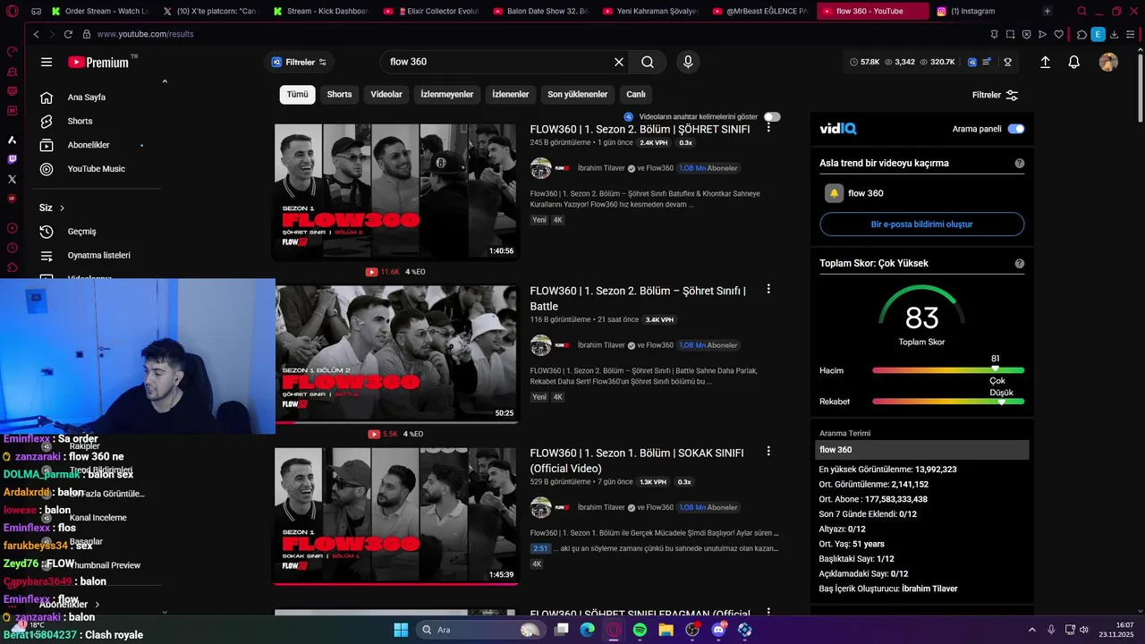Open Shorts in the left sidebar
The height and width of the screenshot is (644, 1145).
[80, 121]
